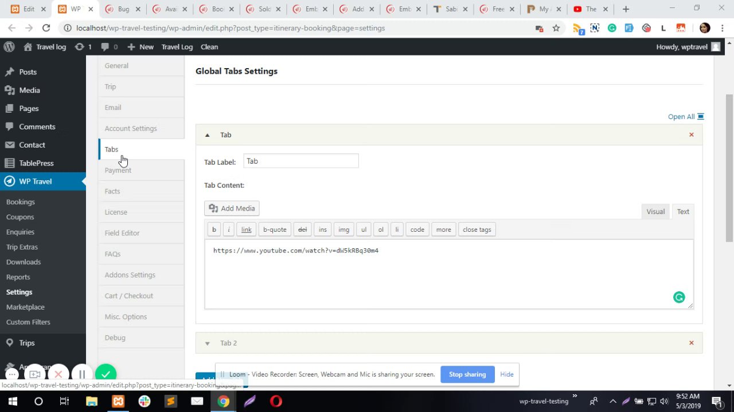Open Coupons submenu item

(20, 217)
